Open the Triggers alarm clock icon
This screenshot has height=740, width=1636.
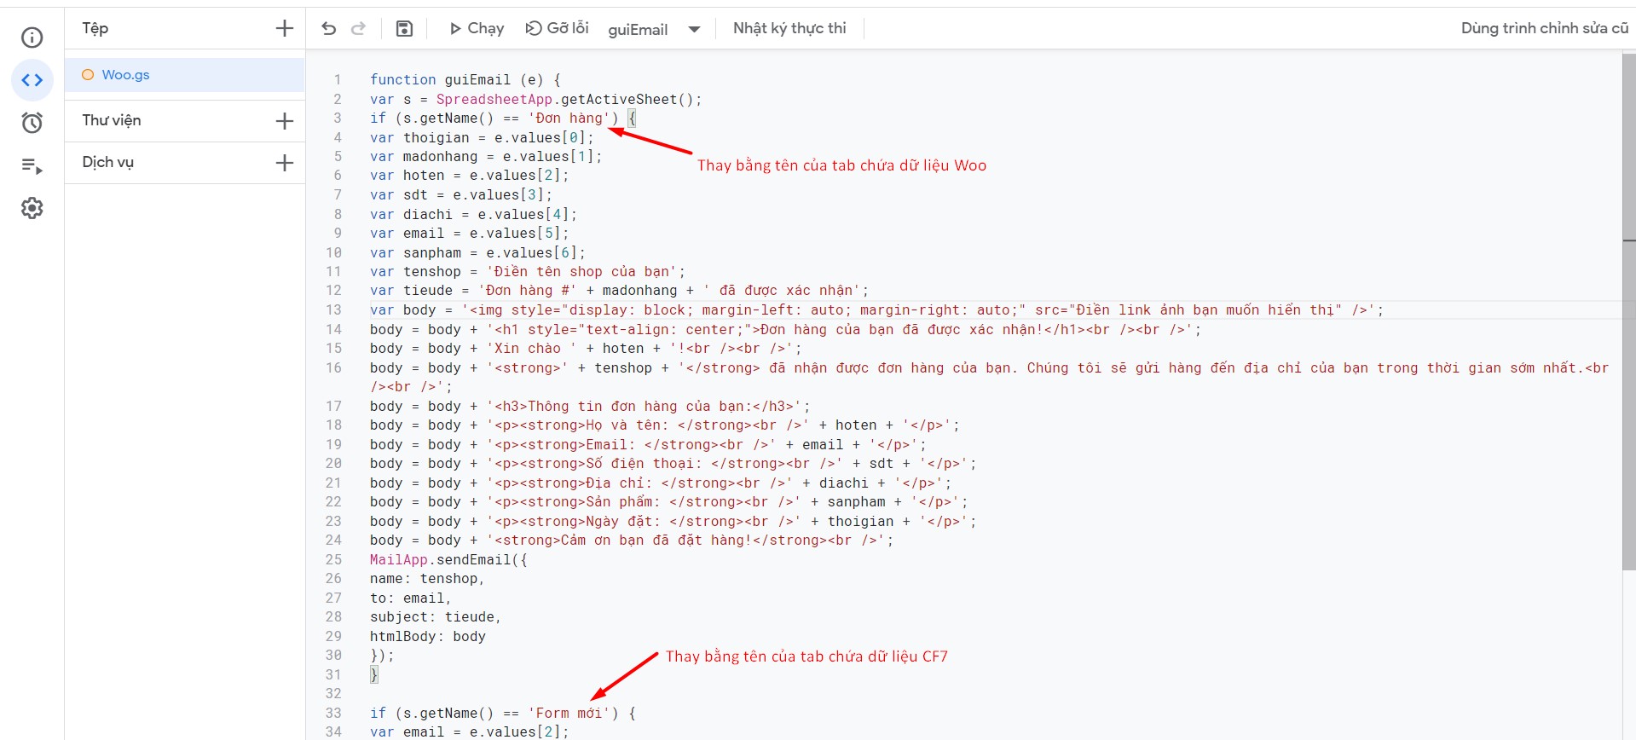click(32, 123)
